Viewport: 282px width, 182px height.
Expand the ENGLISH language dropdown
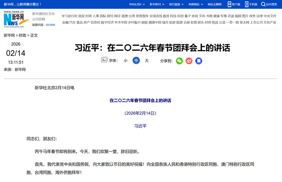tap(137, 4)
